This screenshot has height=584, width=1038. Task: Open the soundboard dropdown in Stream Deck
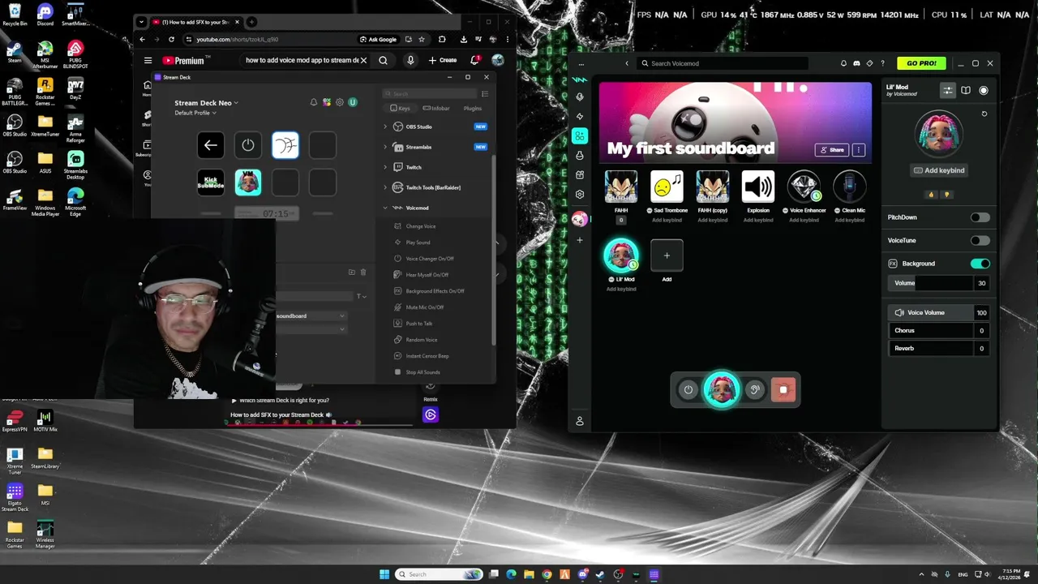[311, 316]
